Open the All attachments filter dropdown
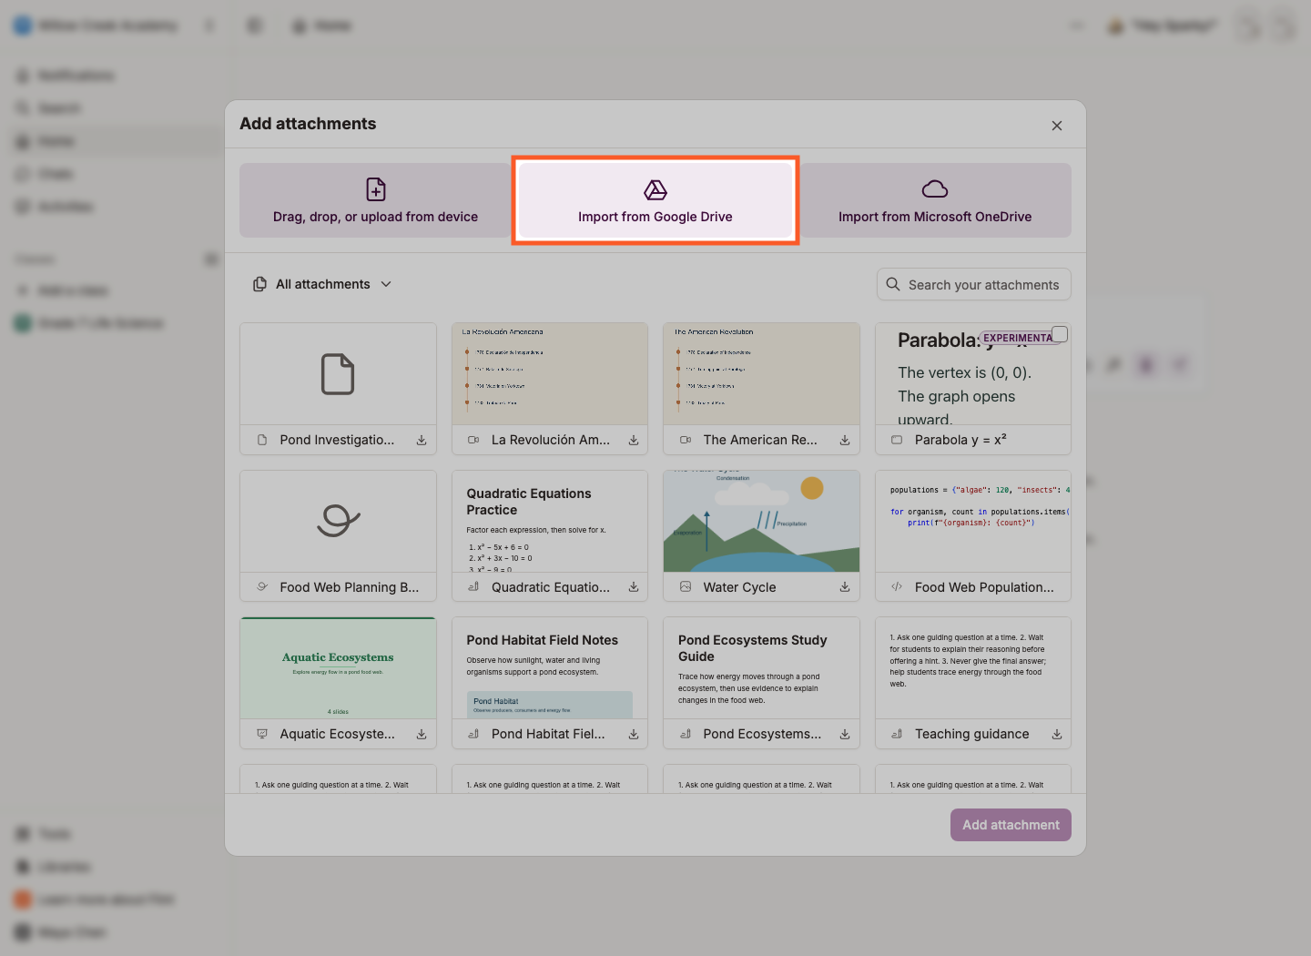Screen dimensions: 1311x956 (x=322, y=284)
